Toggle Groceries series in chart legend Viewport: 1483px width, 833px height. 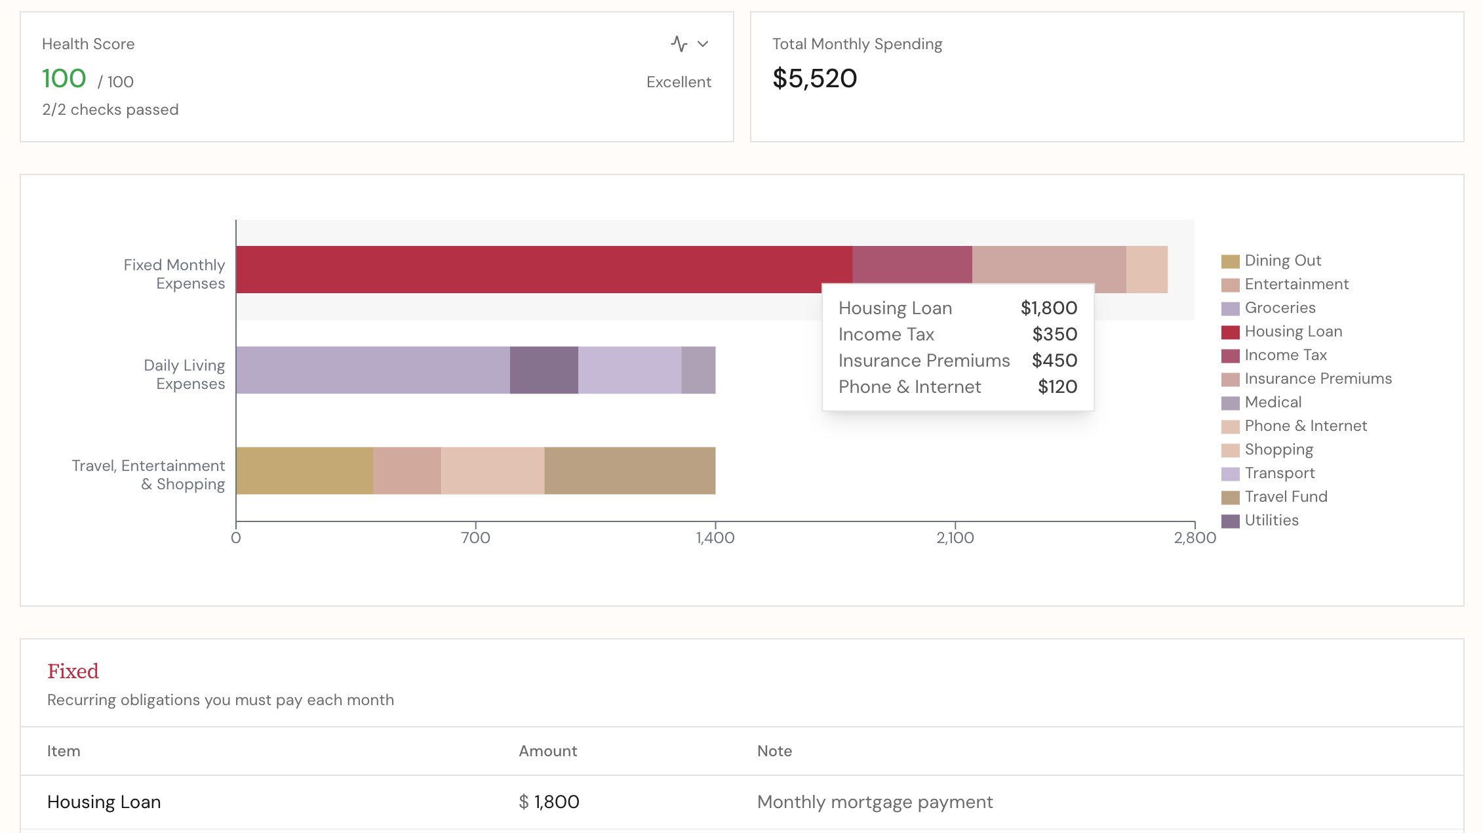click(x=1280, y=308)
